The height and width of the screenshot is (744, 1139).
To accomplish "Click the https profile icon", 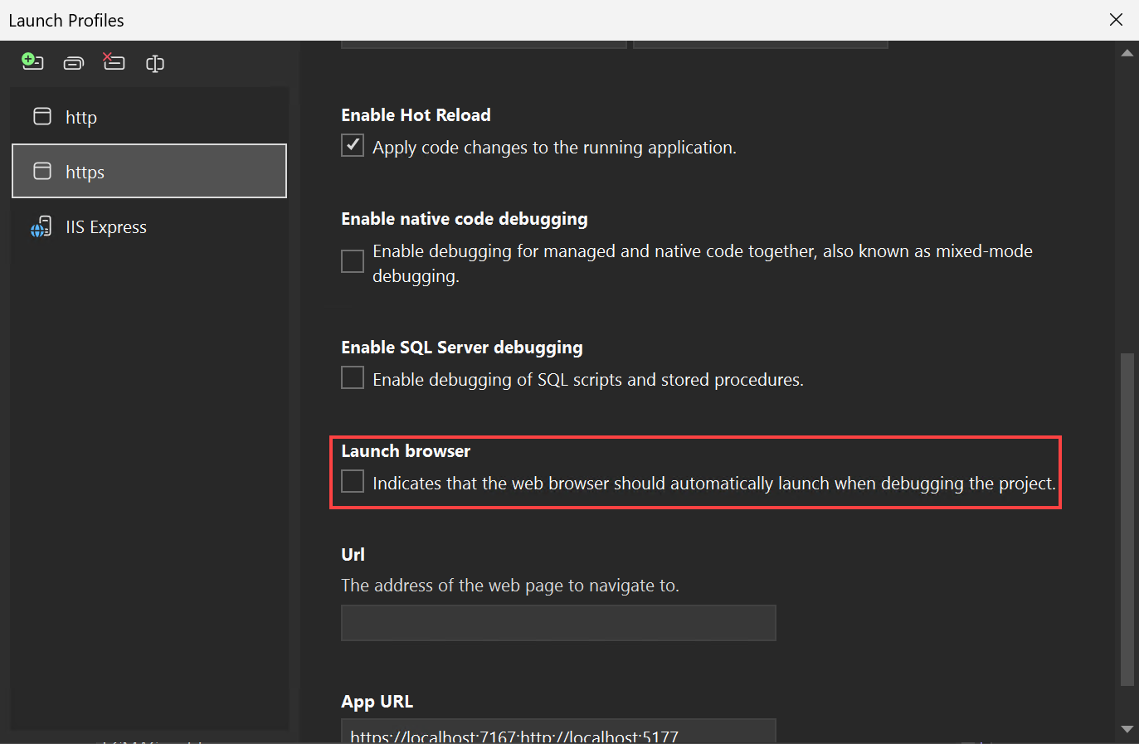I will pos(41,172).
